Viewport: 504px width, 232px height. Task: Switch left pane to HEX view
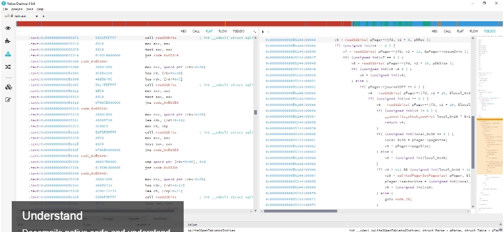click(x=183, y=31)
